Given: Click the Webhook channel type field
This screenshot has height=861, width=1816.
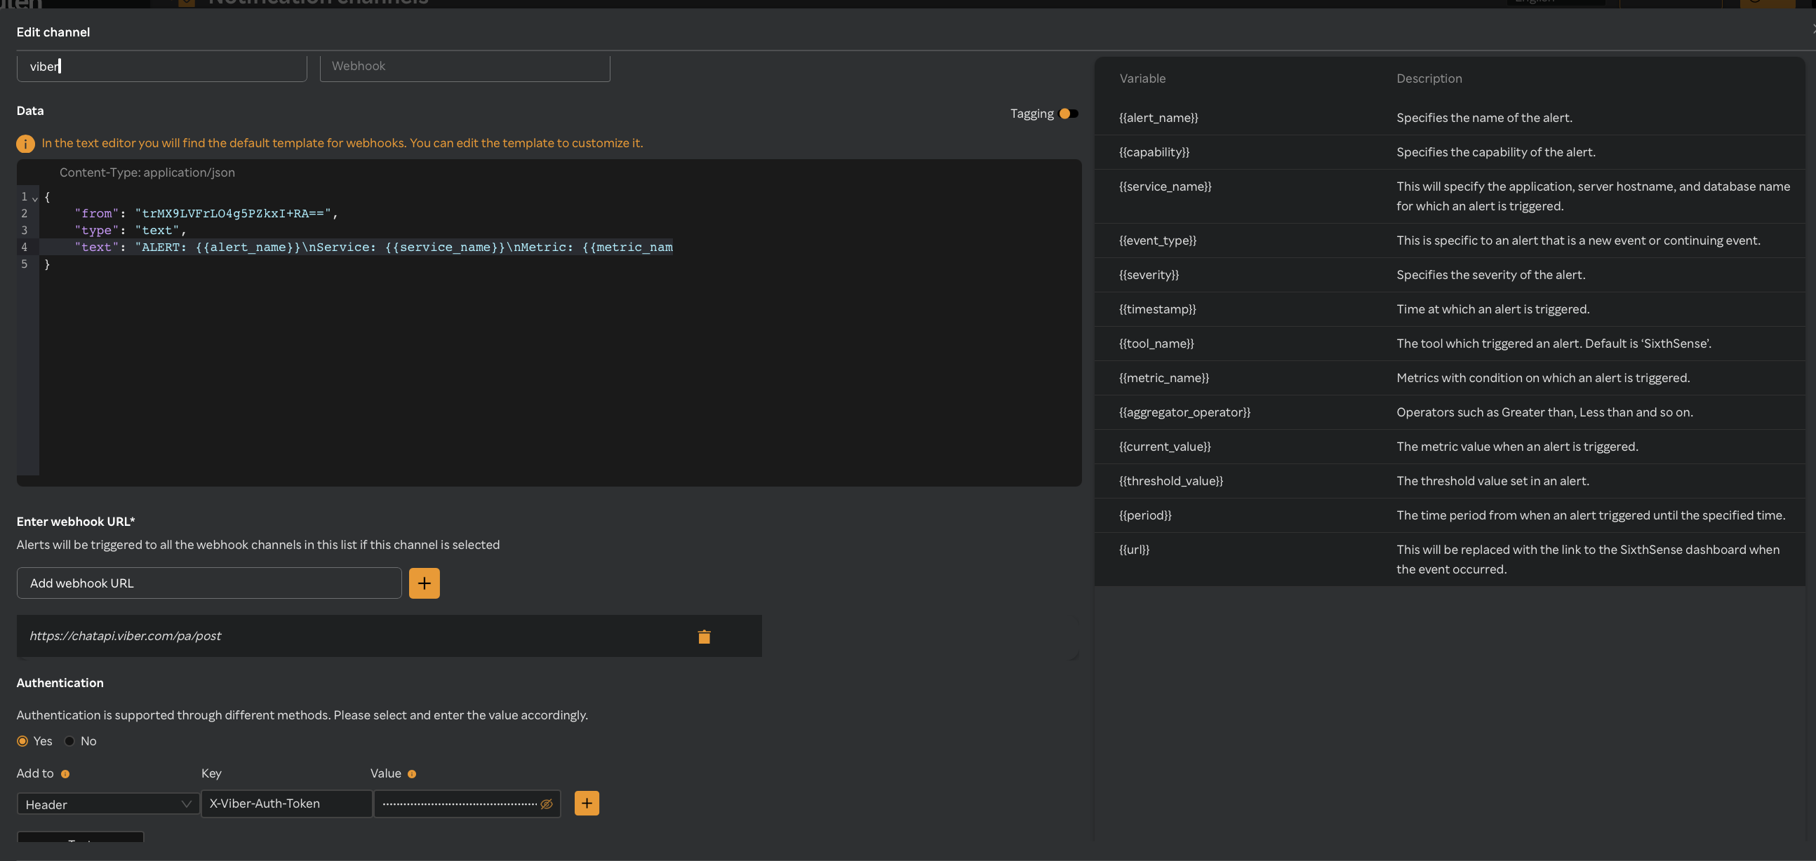Looking at the screenshot, I should [x=464, y=66].
